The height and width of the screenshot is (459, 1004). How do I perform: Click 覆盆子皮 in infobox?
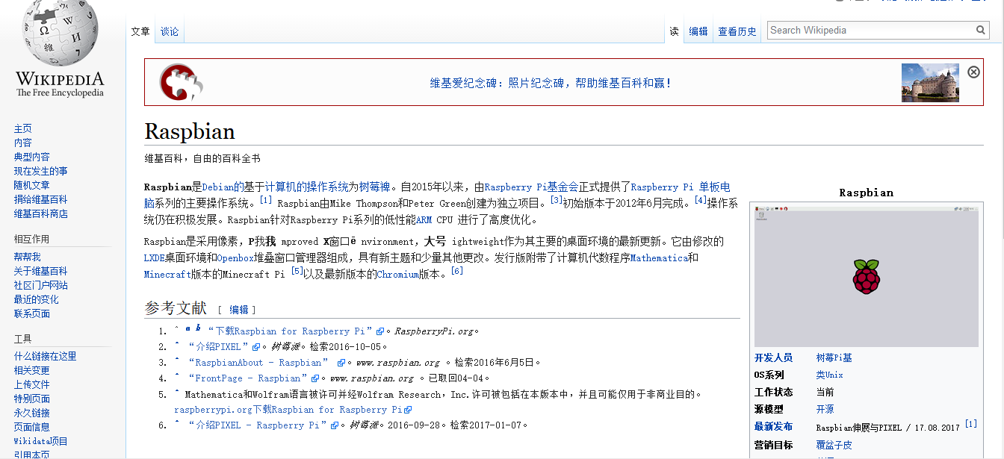pos(834,445)
